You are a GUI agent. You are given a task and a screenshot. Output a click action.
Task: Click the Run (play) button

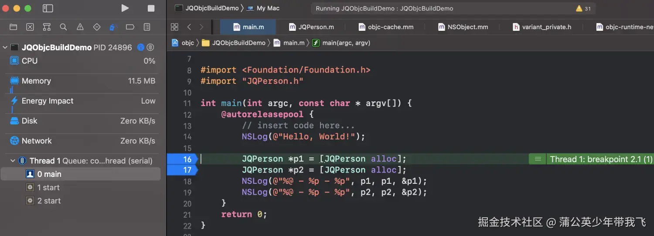[x=125, y=8]
